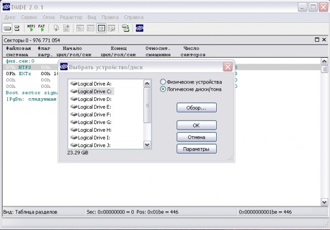
Task: Open the Вид menu
Action: click(x=92, y=17)
